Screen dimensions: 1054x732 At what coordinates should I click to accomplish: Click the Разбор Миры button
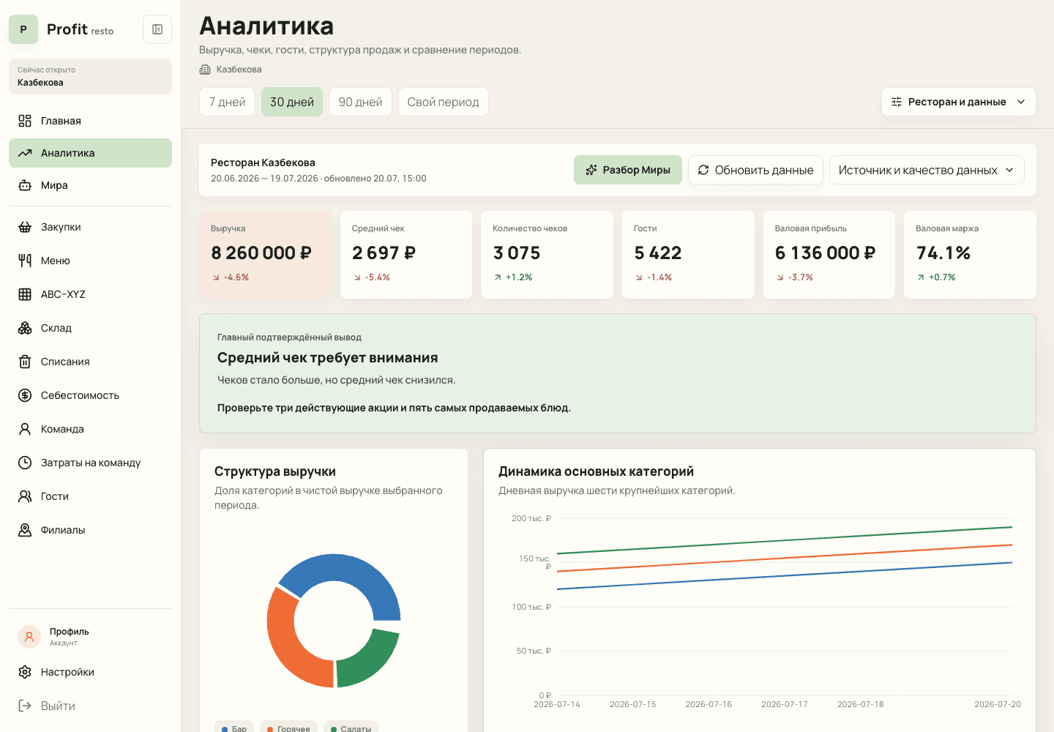click(x=628, y=170)
